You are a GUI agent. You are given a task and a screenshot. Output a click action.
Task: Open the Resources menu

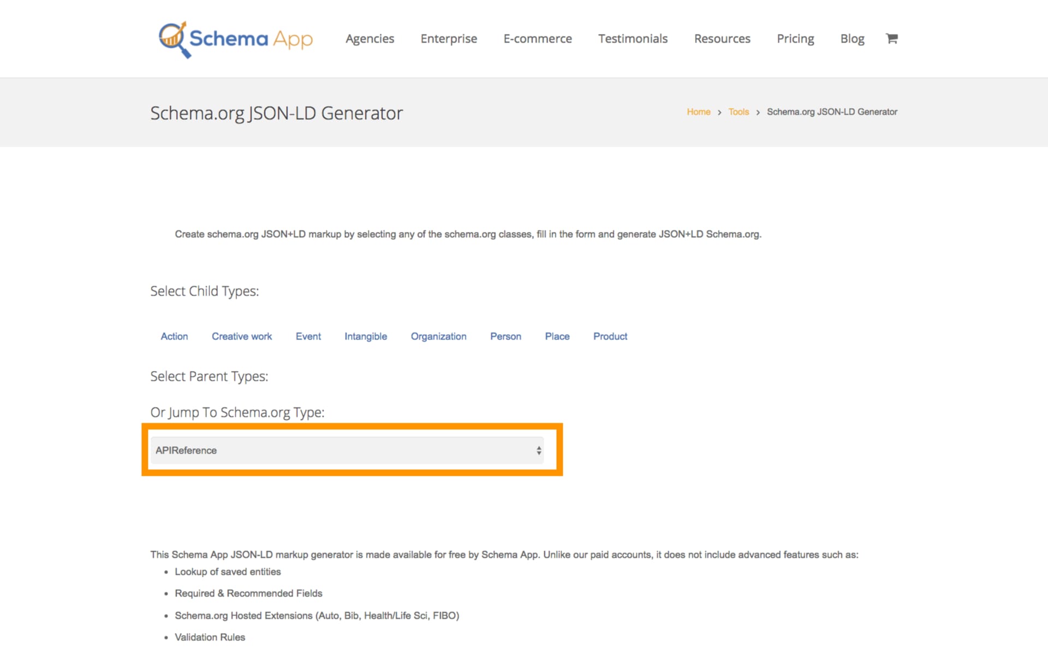pos(722,39)
